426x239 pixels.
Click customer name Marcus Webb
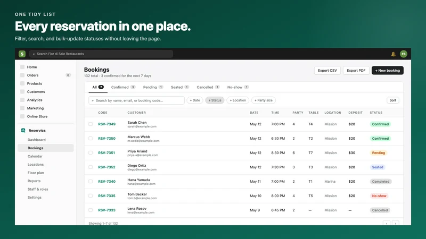click(x=138, y=137)
